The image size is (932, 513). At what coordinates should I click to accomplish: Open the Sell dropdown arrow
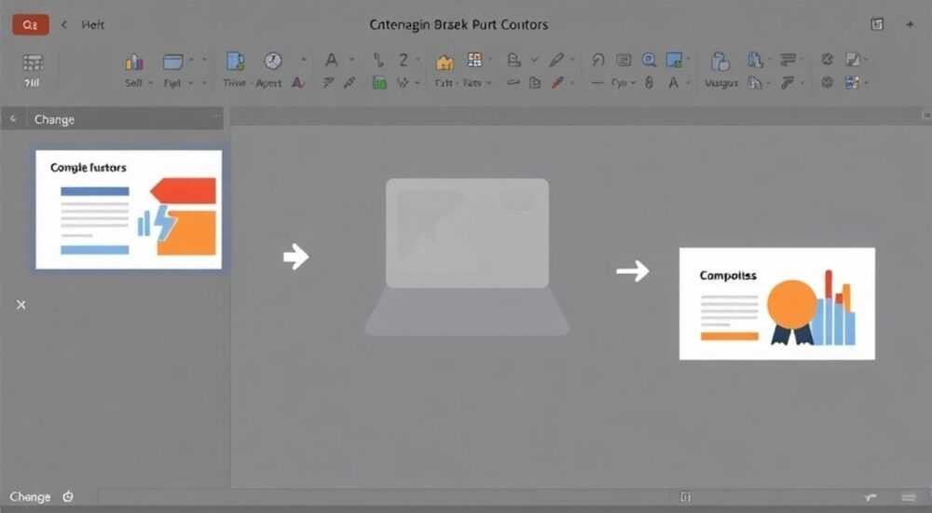click(x=150, y=83)
